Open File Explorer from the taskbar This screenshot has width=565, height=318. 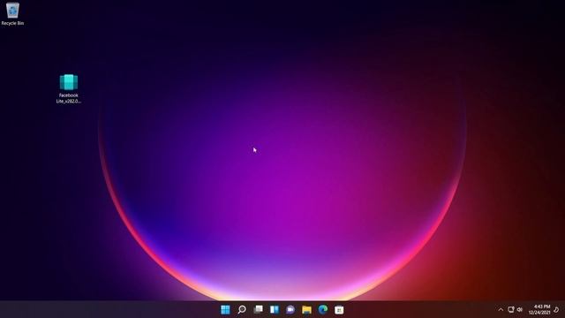[306, 310]
